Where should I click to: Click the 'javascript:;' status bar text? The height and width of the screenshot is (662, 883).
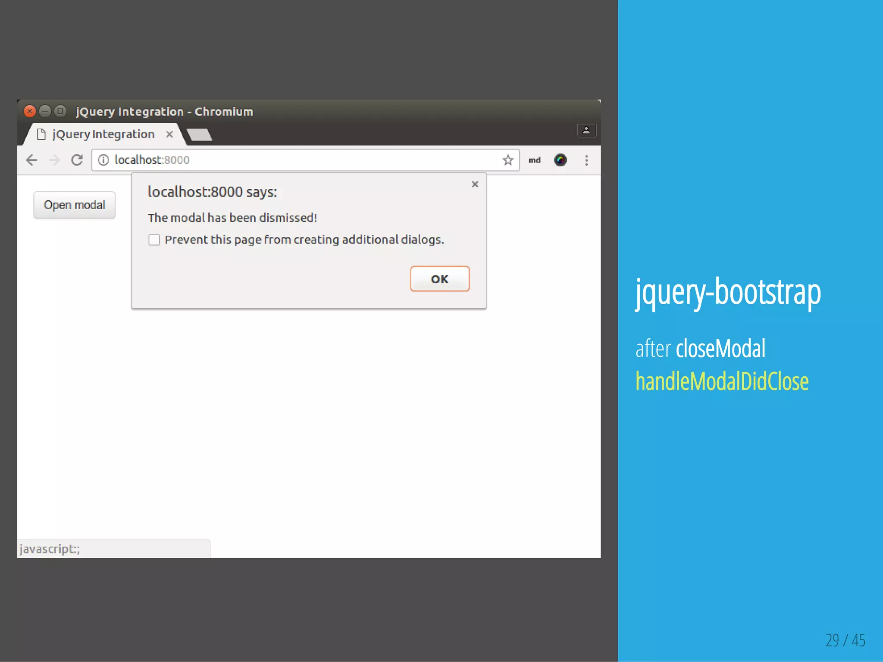50,549
